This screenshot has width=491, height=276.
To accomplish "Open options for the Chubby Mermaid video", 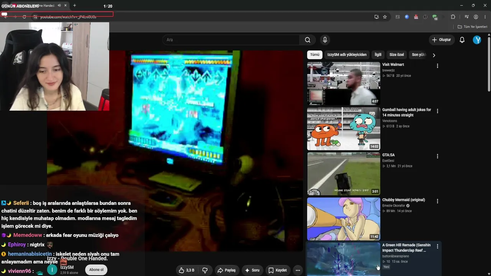I will coord(437,201).
